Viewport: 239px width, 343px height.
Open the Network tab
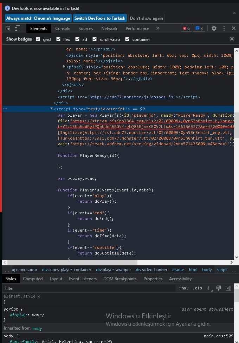pos(109,29)
